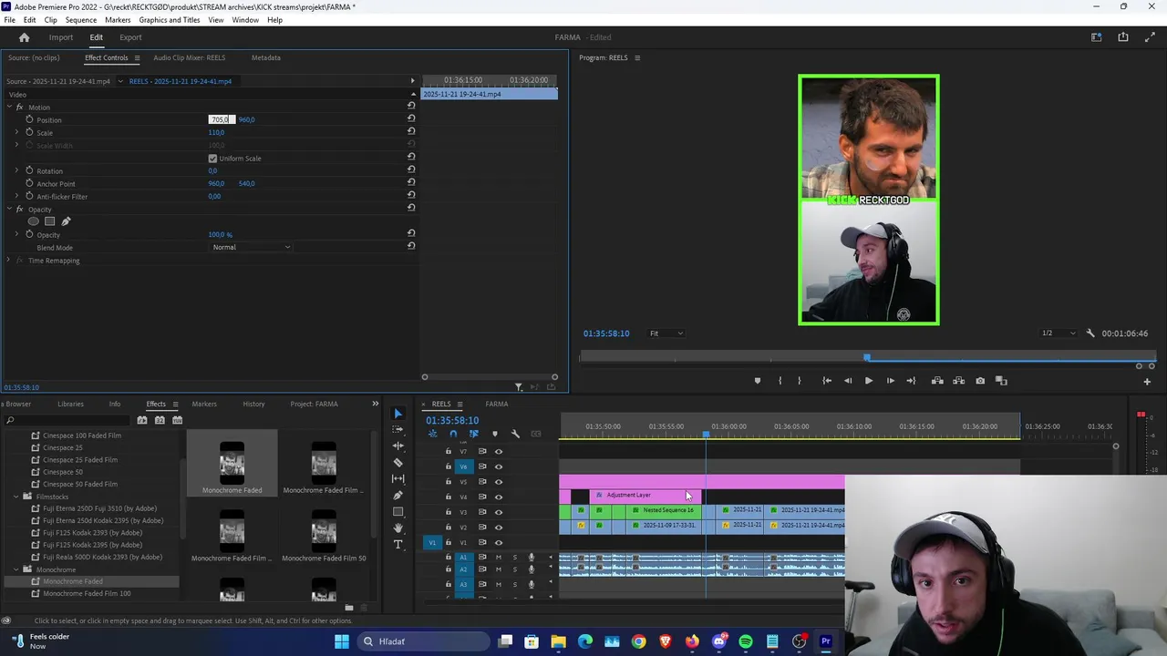Open the Program monitor Button Editor plus
Screen dimensions: 1167x656
pos(1147,382)
